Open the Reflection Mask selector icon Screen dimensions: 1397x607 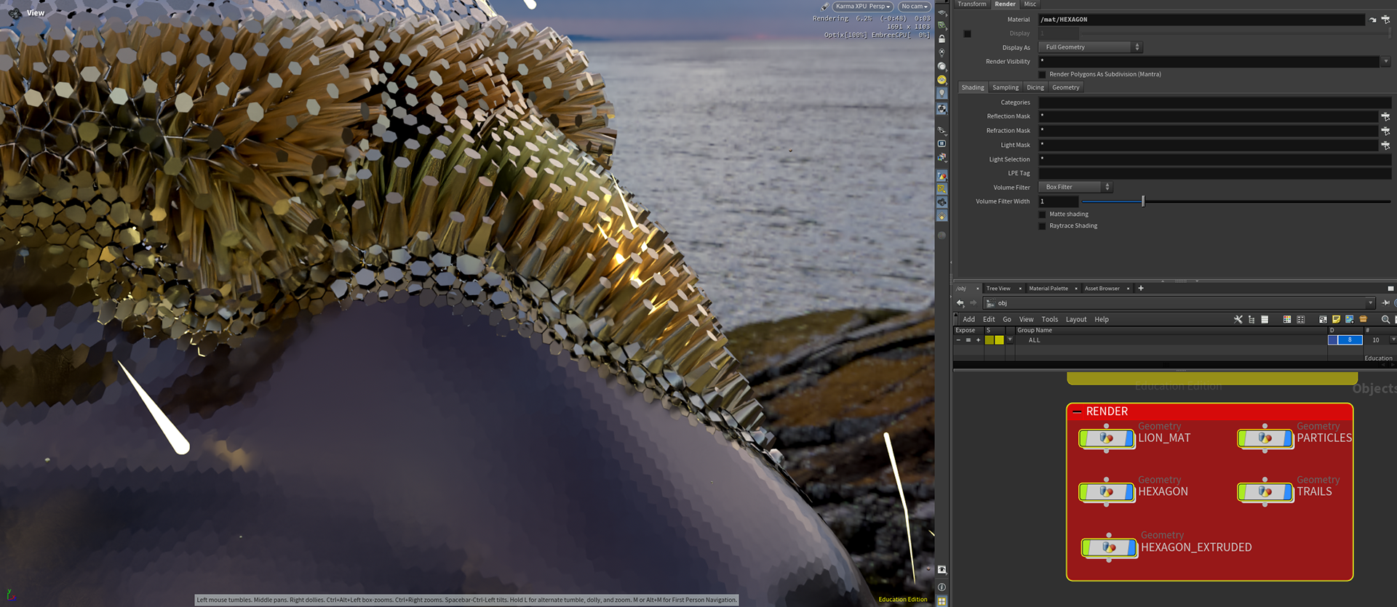(1385, 116)
